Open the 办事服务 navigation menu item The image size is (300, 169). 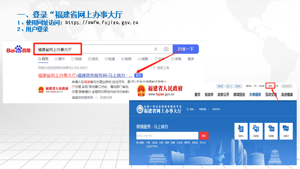(255, 94)
